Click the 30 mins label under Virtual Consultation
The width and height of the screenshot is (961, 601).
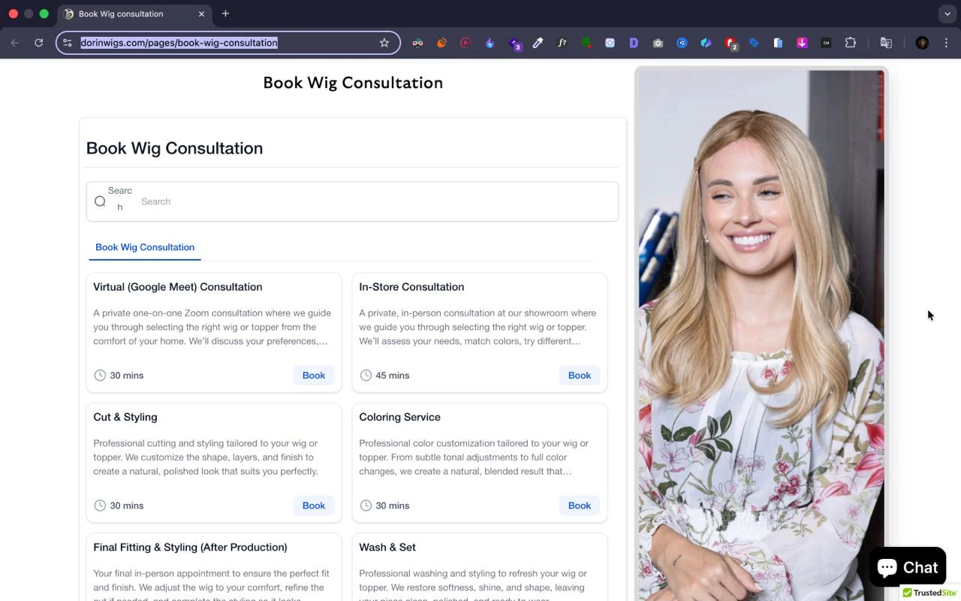click(x=126, y=376)
